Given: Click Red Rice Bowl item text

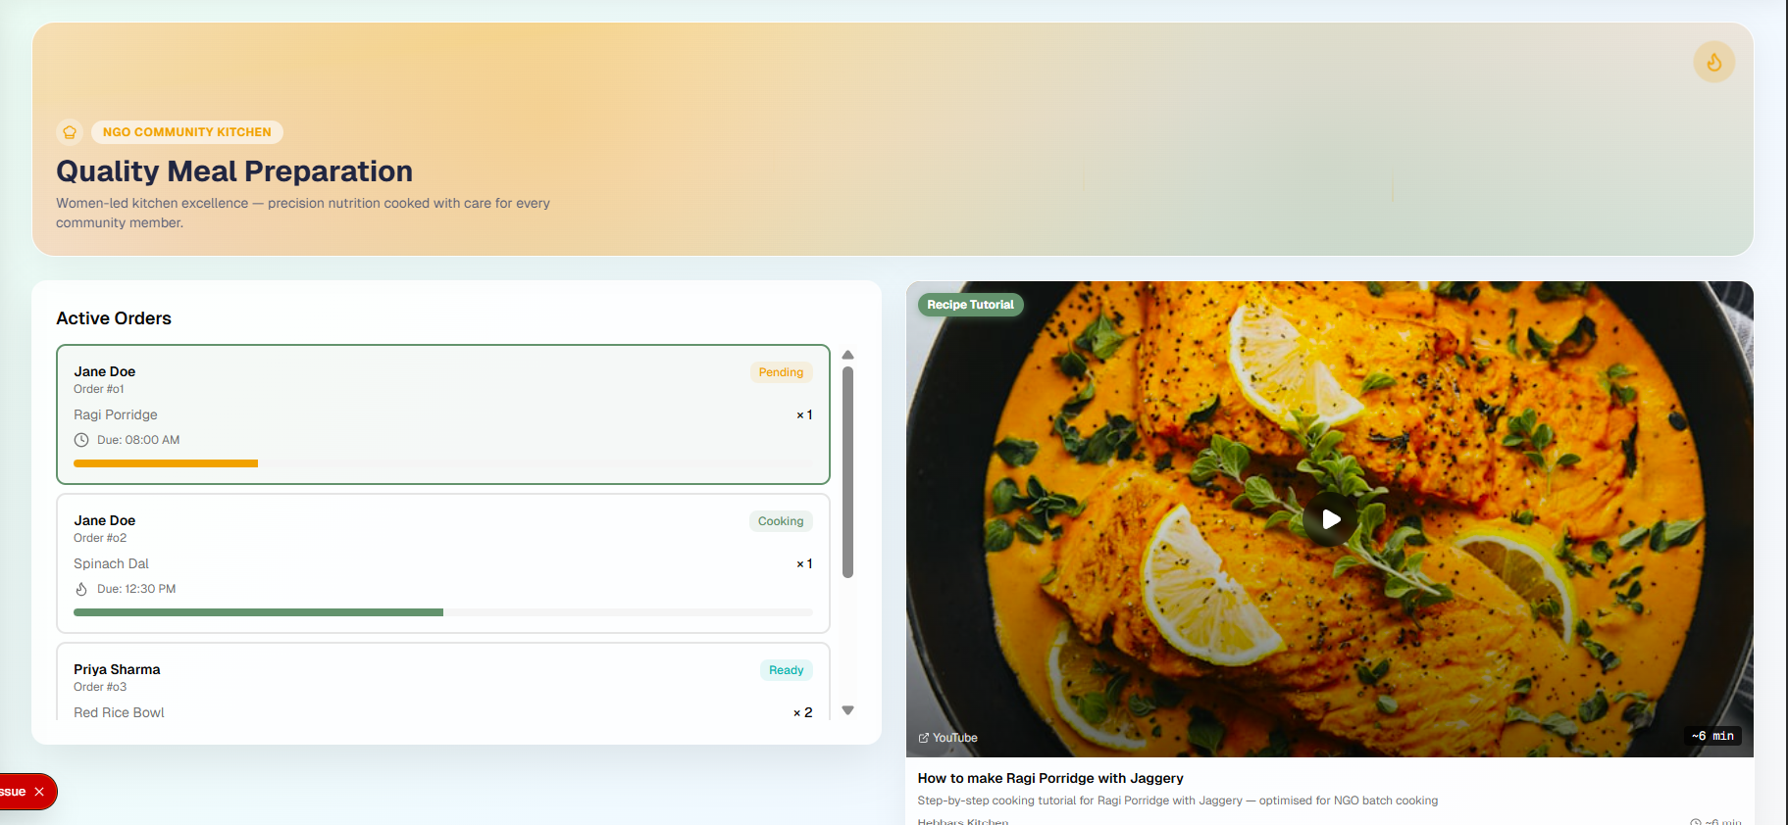Looking at the screenshot, I should 119,712.
